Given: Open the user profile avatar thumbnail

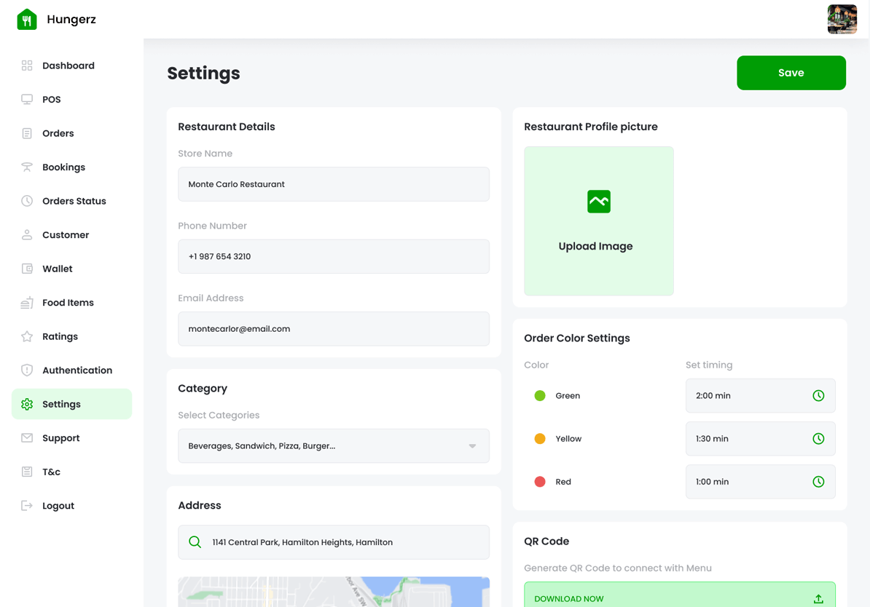Looking at the screenshot, I should click(x=842, y=20).
